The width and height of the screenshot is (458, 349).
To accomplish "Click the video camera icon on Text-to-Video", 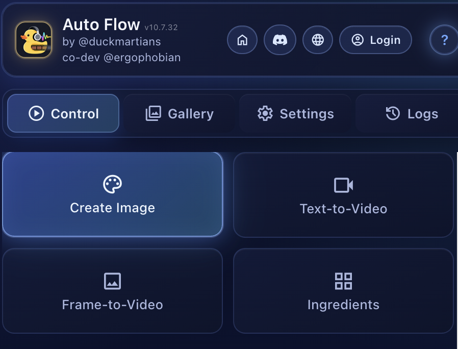I will coord(343,185).
